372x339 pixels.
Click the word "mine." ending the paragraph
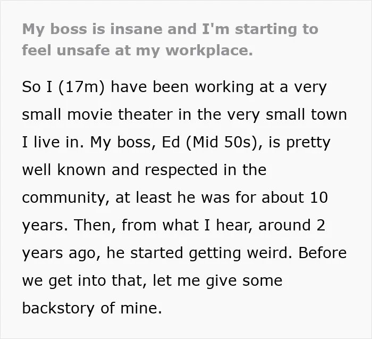pos(141,308)
